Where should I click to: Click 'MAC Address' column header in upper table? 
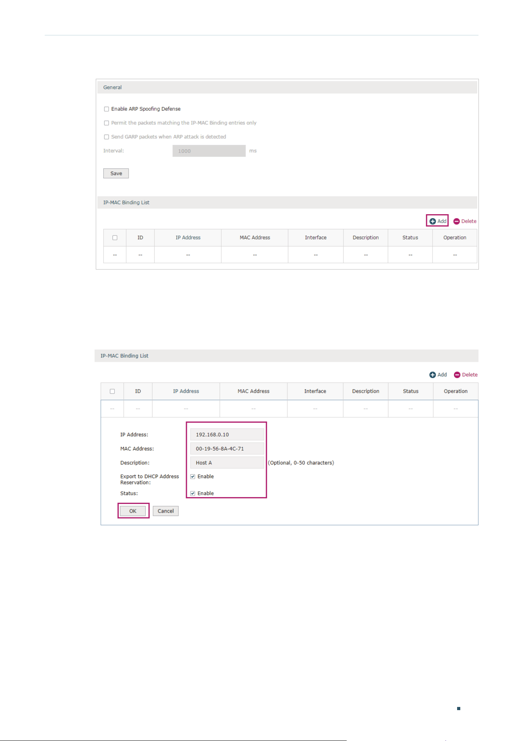[x=255, y=238]
